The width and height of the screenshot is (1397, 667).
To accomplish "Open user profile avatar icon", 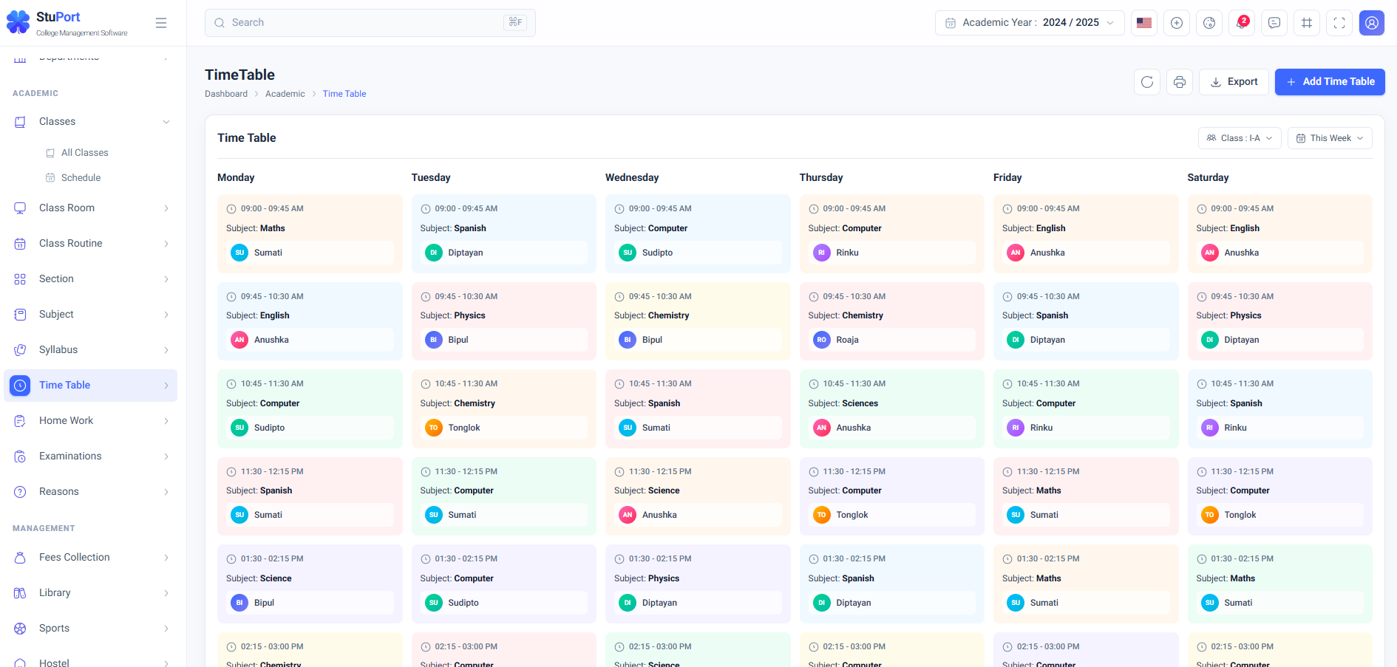I will [1372, 23].
